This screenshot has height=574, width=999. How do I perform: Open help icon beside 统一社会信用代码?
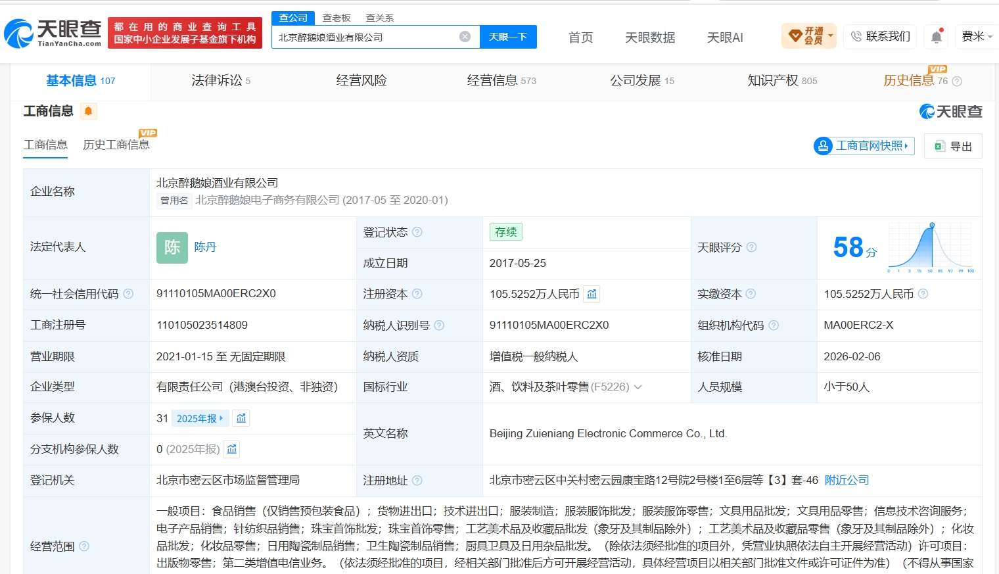(x=128, y=294)
